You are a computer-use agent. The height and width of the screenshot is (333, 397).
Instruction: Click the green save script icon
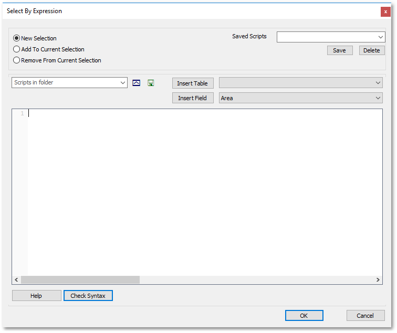point(151,83)
